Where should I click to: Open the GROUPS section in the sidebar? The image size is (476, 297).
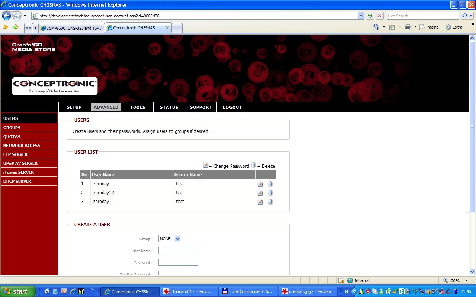click(12, 128)
